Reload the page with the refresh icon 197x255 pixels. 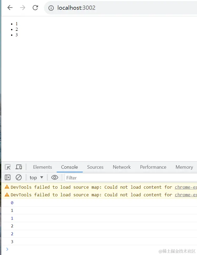(x=35, y=8)
